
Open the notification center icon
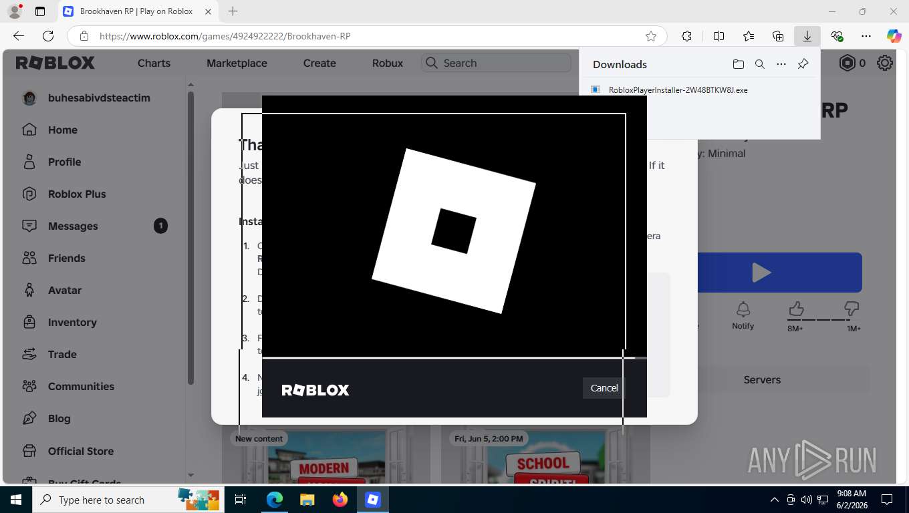[887, 500]
